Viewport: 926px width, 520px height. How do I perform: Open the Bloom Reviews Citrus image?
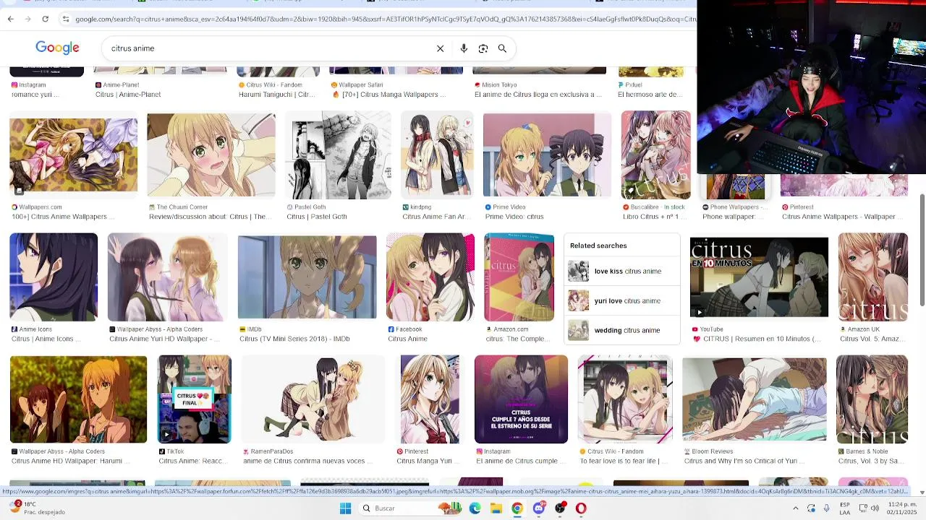pyautogui.click(x=755, y=399)
